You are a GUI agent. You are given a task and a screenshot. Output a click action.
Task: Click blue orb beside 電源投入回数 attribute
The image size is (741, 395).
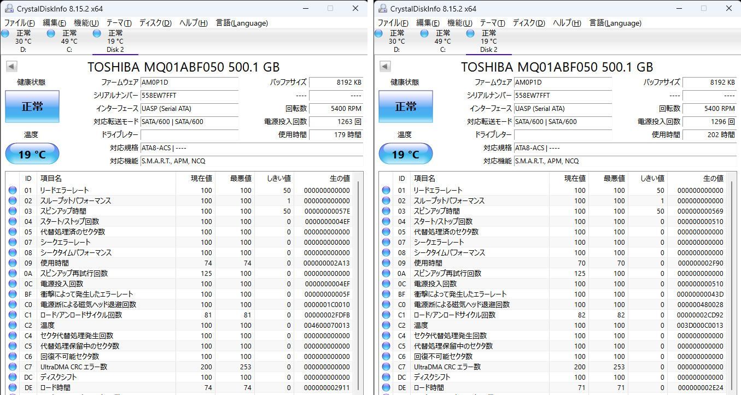pos(12,284)
